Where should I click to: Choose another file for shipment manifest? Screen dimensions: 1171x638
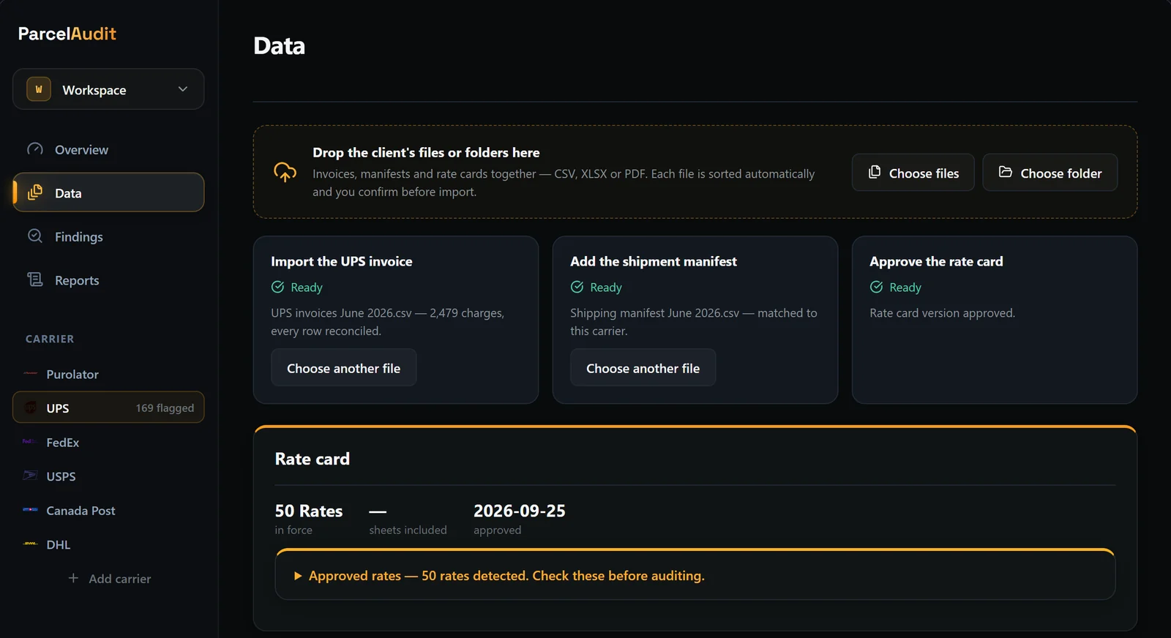pyautogui.click(x=643, y=367)
